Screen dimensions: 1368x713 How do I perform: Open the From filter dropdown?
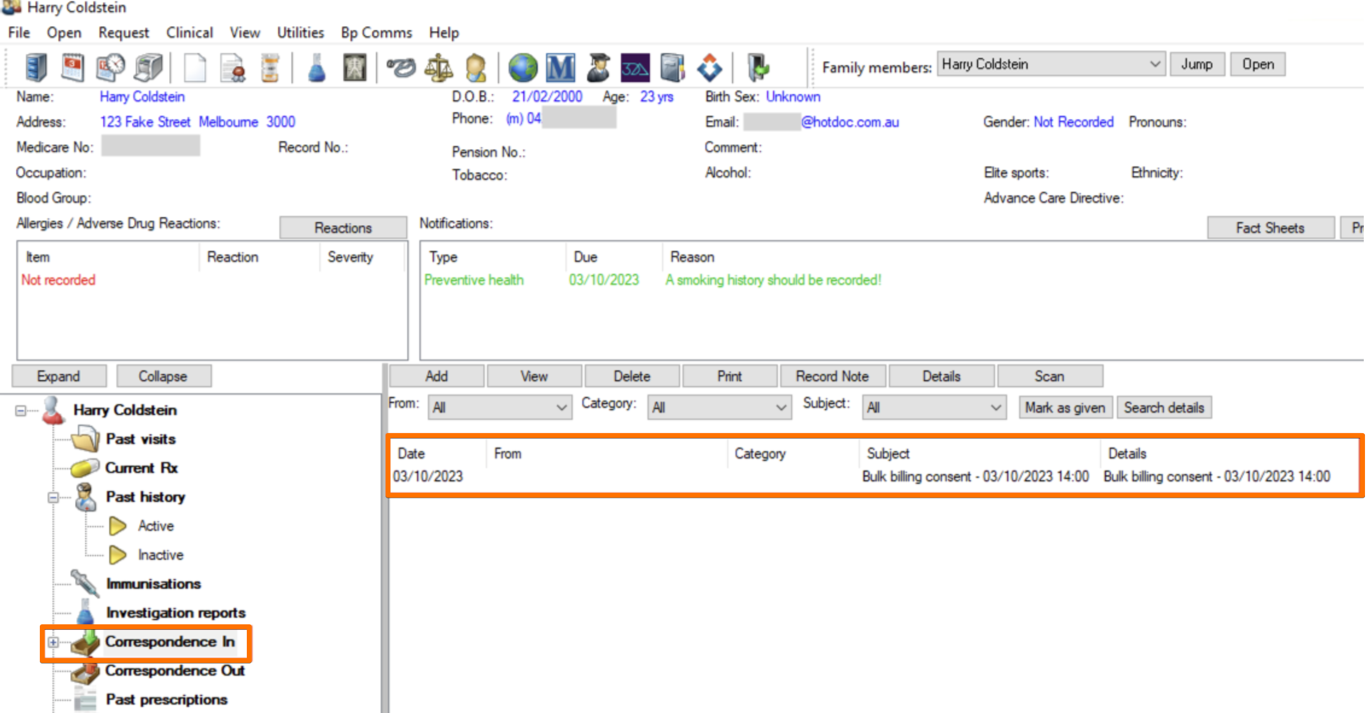[x=500, y=408]
